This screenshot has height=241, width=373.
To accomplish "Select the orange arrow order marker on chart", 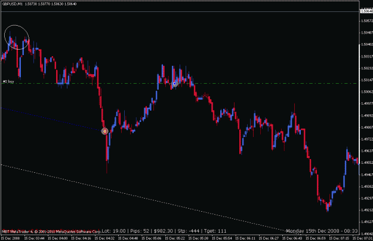I will [x=104, y=131].
